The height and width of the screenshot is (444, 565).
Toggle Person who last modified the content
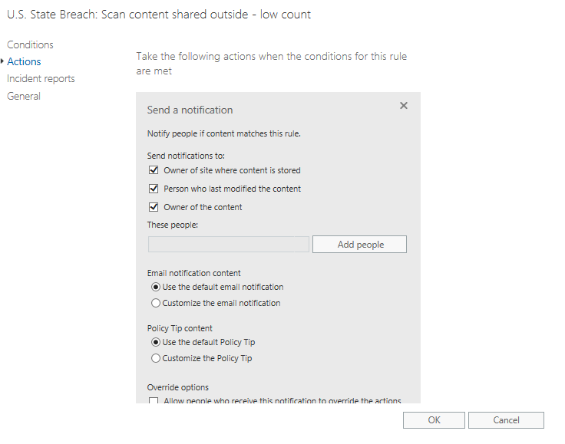coord(154,189)
